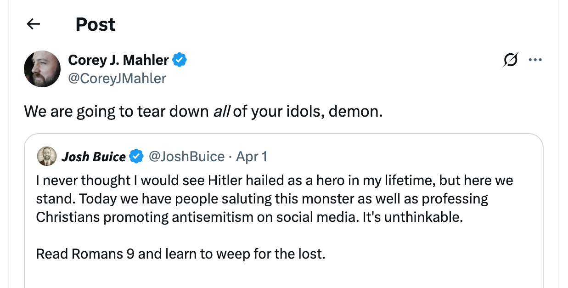Open the Apr 1 timestamp
Image resolution: width=568 pixels, height=288 pixels.
[251, 157]
